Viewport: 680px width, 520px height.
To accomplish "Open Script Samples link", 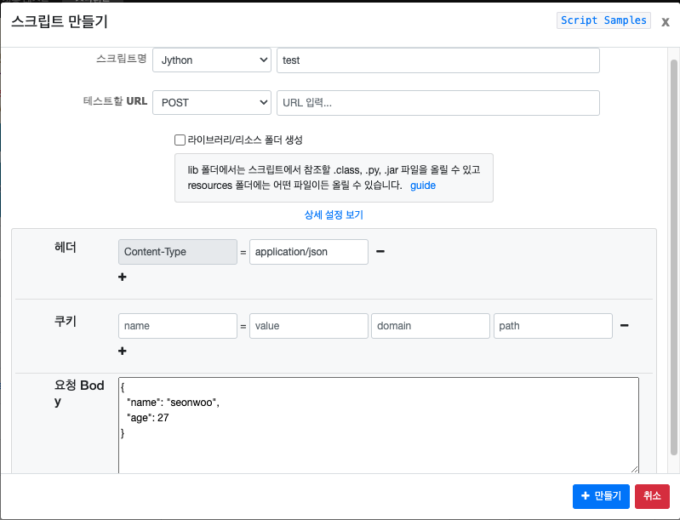I will click(x=603, y=20).
